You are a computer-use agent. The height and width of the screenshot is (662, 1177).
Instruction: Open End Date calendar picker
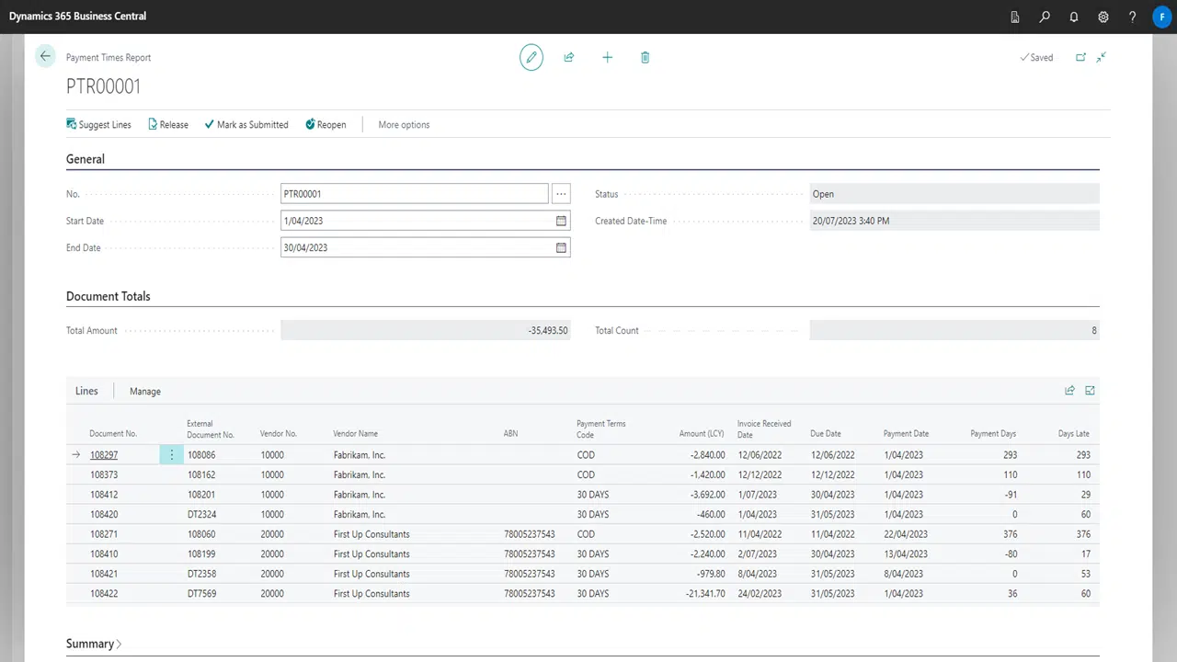tap(561, 247)
